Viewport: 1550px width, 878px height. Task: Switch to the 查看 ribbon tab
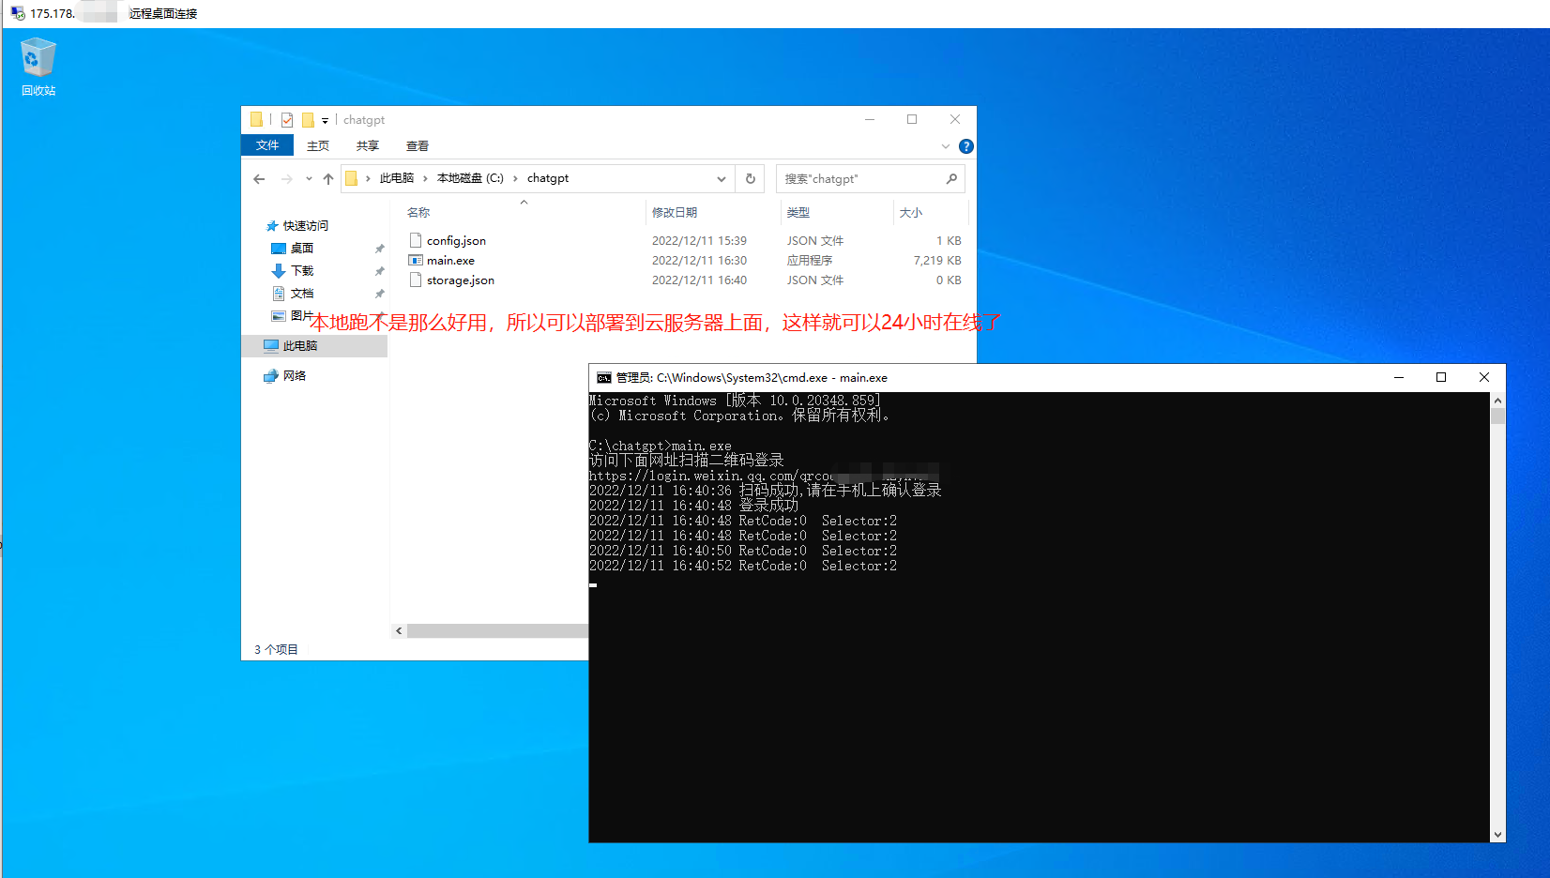pos(418,145)
